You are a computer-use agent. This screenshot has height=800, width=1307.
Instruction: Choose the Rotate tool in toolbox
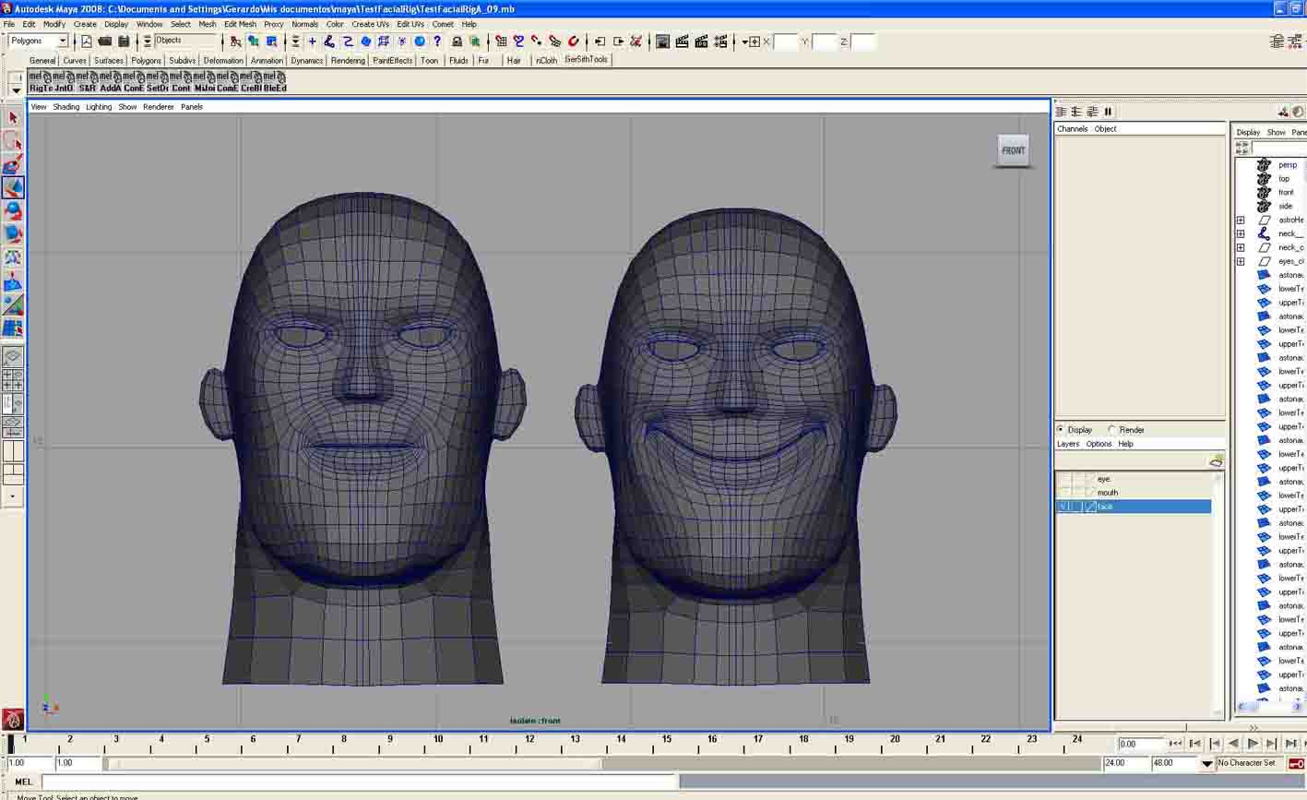(x=13, y=210)
